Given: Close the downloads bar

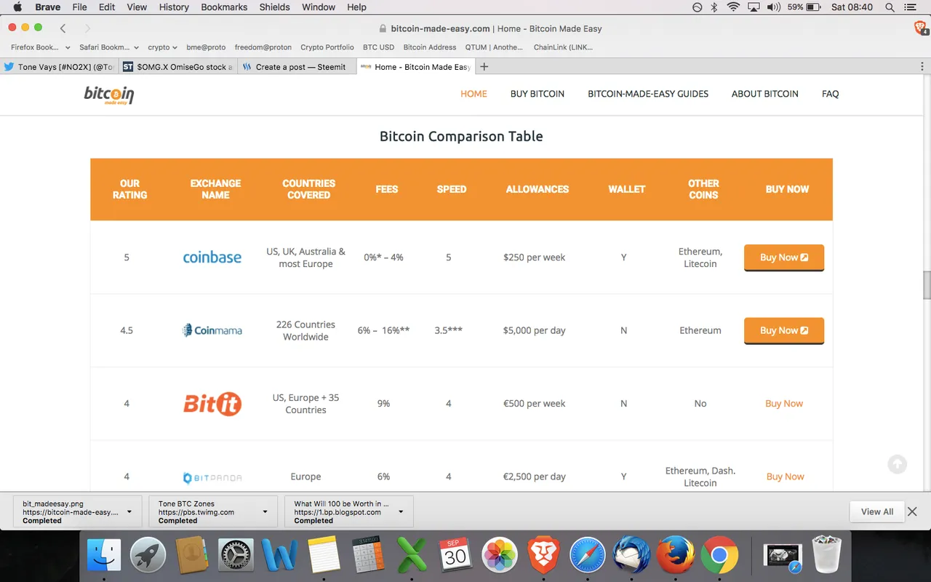Looking at the screenshot, I should coord(913,511).
